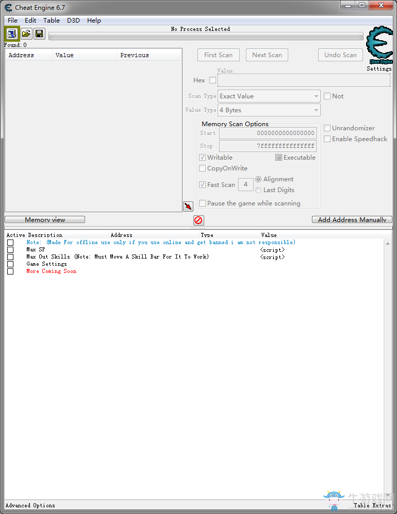Open the D3D menu

click(x=74, y=20)
